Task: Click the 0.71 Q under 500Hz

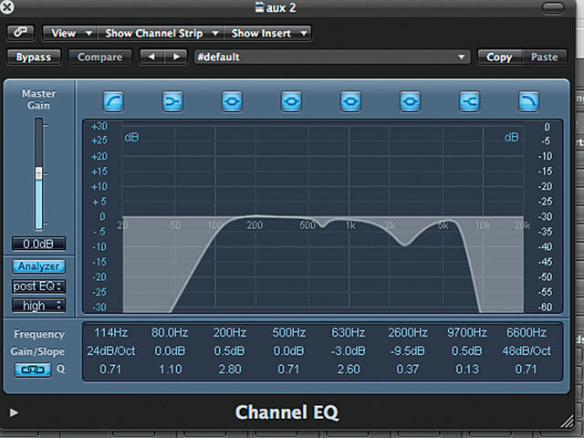Action: tap(288, 369)
